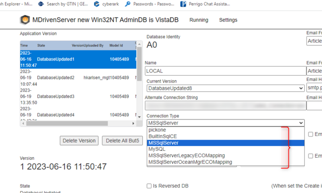Open Perrigo Chat Assistant bookmark icon
Screen dimensions: 322x193
point(183,4)
